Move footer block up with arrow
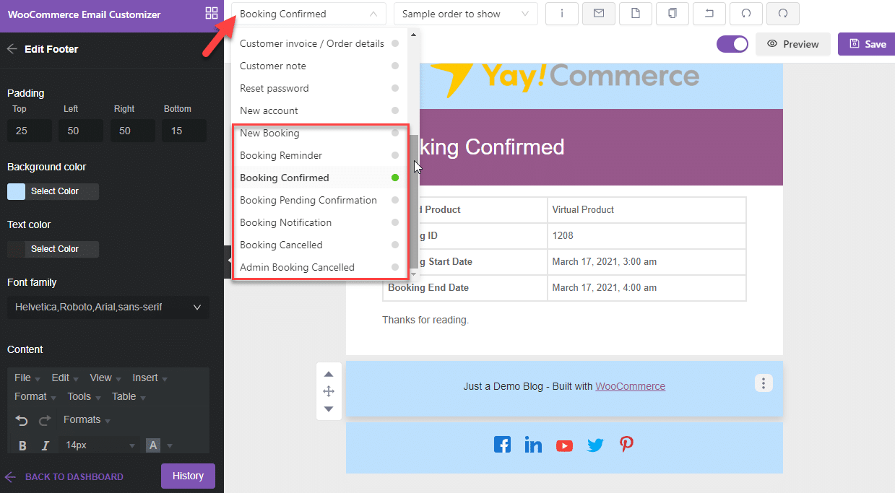 (x=329, y=374)
